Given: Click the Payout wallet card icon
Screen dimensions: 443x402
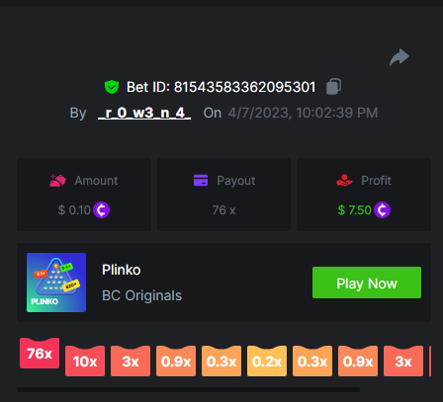Looking at the screenshot, I should (x=201, y=180).
